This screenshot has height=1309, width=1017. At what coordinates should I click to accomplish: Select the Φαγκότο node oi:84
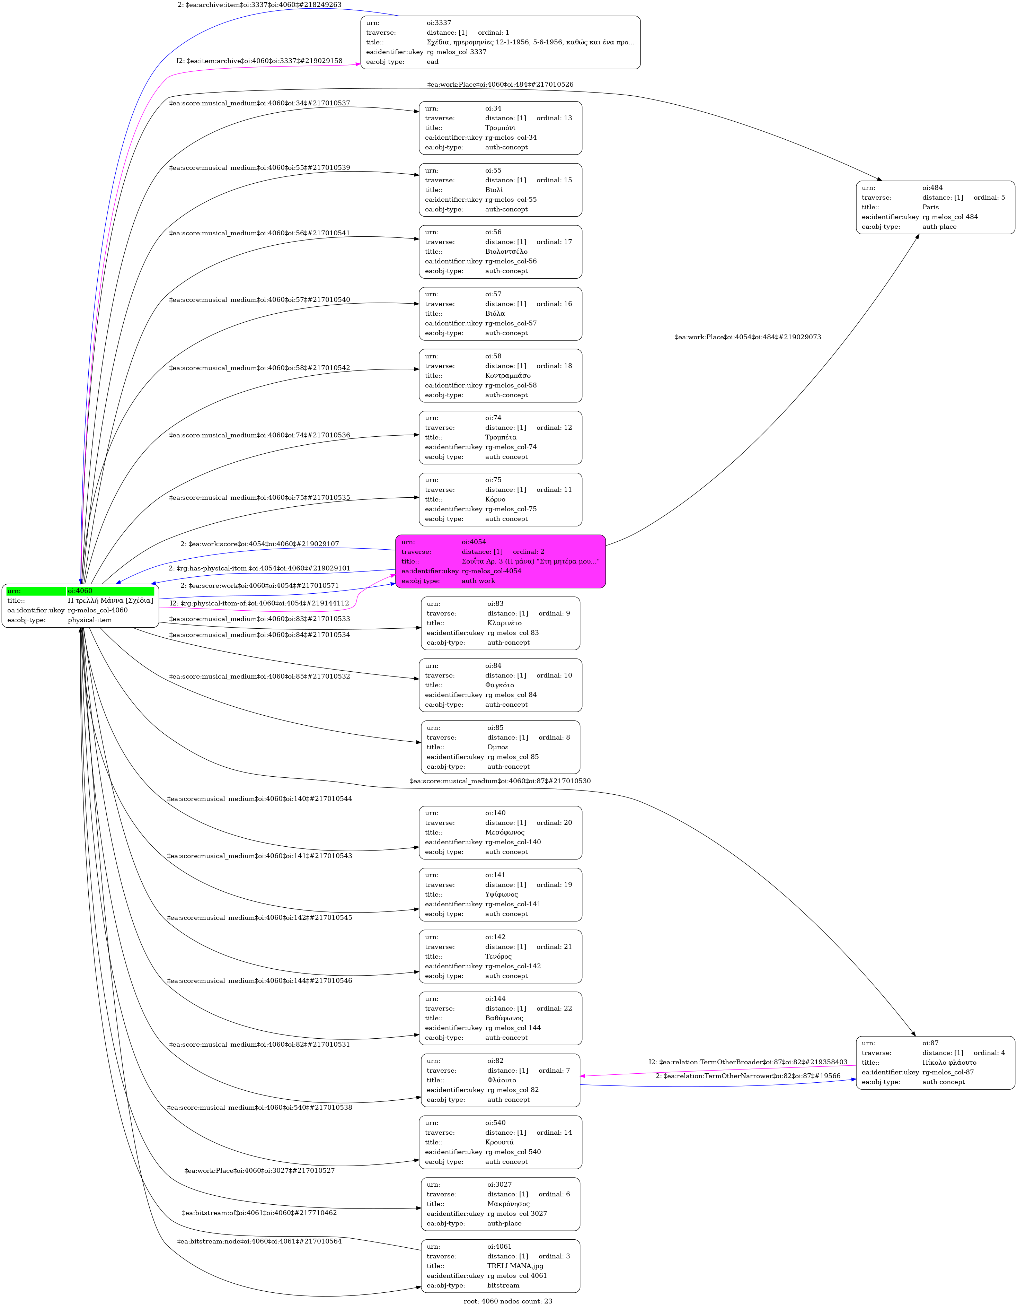[x=500, y=685]
